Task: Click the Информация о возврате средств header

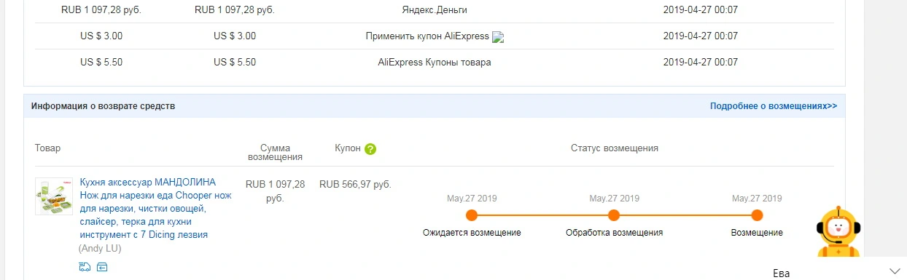Action: pyautogui.click(x=103, y=106)
